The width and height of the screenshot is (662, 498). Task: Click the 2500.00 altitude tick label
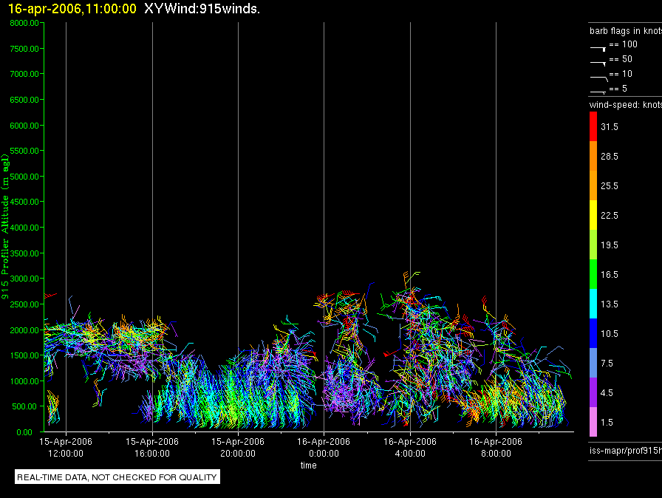coord(24,304)
